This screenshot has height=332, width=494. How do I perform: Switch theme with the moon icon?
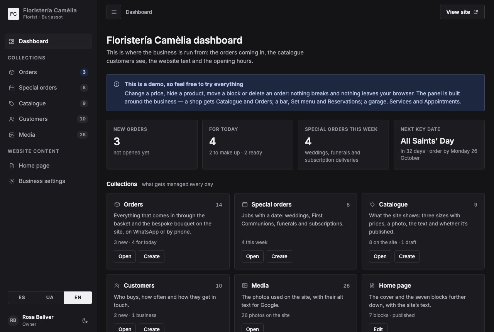[85, 320]
